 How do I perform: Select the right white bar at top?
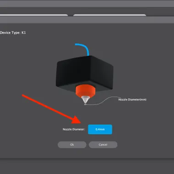click(109, 15)
